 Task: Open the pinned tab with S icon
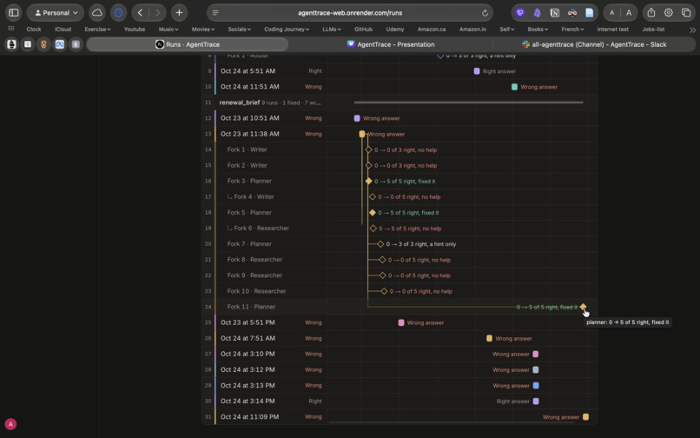[76, 44]
